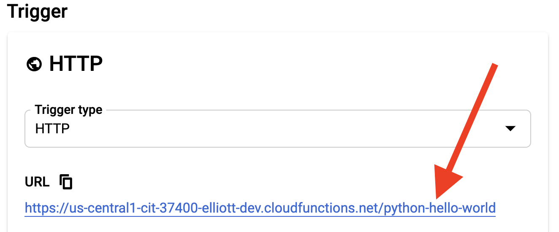Image resolution: width=559 pixels, height=232 pixels.
Task: Select the HTTP value in Trigger type field
Action: tap(52, 129)
